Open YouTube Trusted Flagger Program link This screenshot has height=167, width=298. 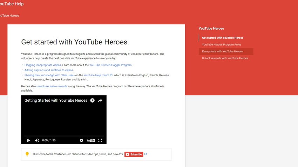110,65
